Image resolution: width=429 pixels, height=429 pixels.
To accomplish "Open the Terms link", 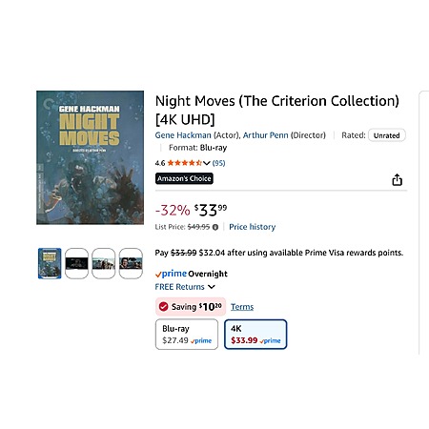I will pyautogui.click(x=242, y=307).
